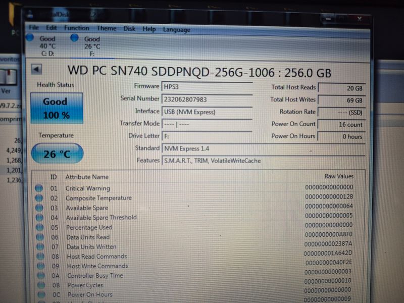Select the C: D: disk with 40 °C
The image size is (404, 303).
click(47, 46)
